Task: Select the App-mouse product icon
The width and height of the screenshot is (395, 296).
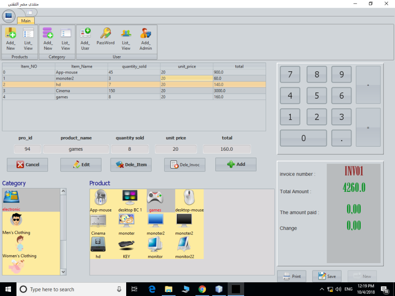Action: click(x=101, y=201)
